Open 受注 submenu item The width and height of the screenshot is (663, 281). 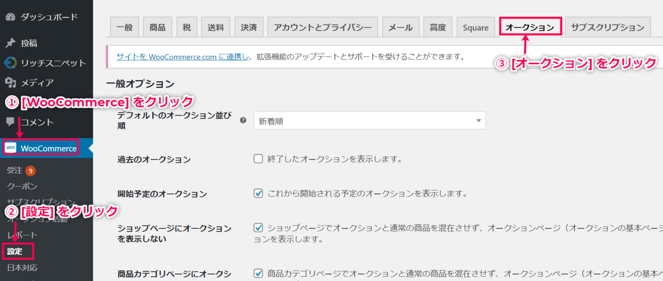[15, 170]
